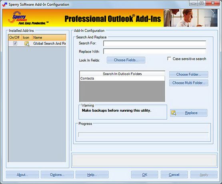Image resolution: width=222 pixels, height=184 pixels.
Task: Open the Choose Multi Folder dialog
Action: pos(188,83)
